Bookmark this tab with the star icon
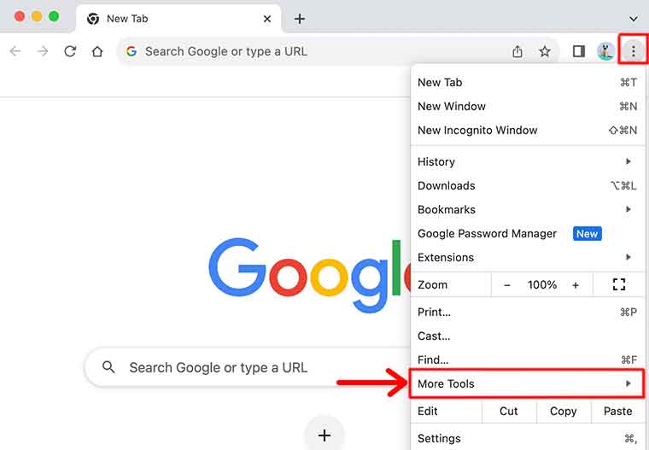 point(545,51)
